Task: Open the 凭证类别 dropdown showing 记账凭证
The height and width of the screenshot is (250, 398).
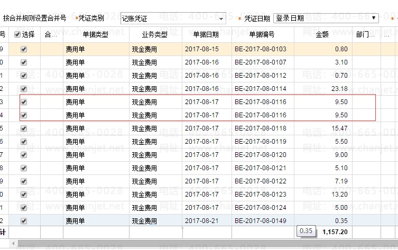Action: click(x=173, y=18)
